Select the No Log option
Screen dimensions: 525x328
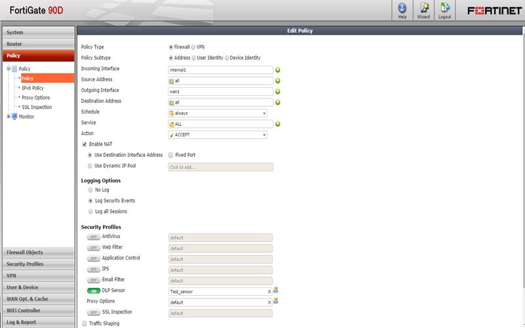(91, 190)
